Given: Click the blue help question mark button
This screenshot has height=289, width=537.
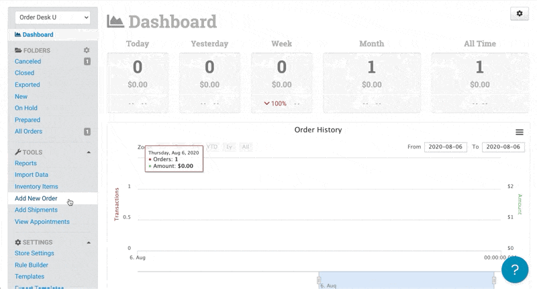Looking at the screenshot, I should click(x=515, y=270).
